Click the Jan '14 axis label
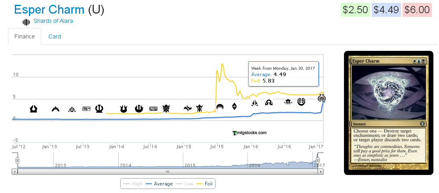Viewport: 439px width, 193px height. tap(116, 146)
